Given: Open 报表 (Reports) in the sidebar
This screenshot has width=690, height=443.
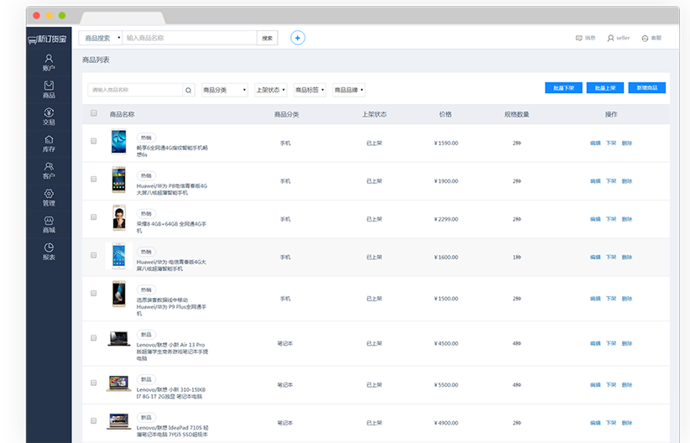Looking at the screenshot, I should [49, 251].
